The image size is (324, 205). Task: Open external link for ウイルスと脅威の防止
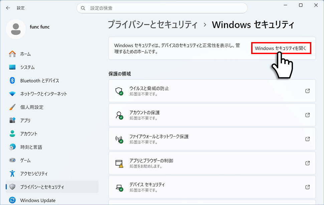pyautogui.click(x=308, y=91)
